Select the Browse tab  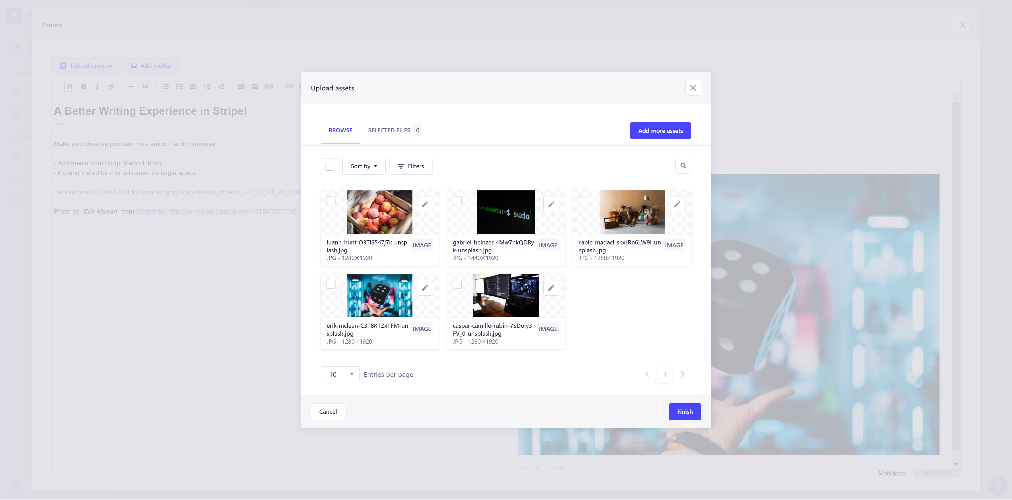click(340, 130)
